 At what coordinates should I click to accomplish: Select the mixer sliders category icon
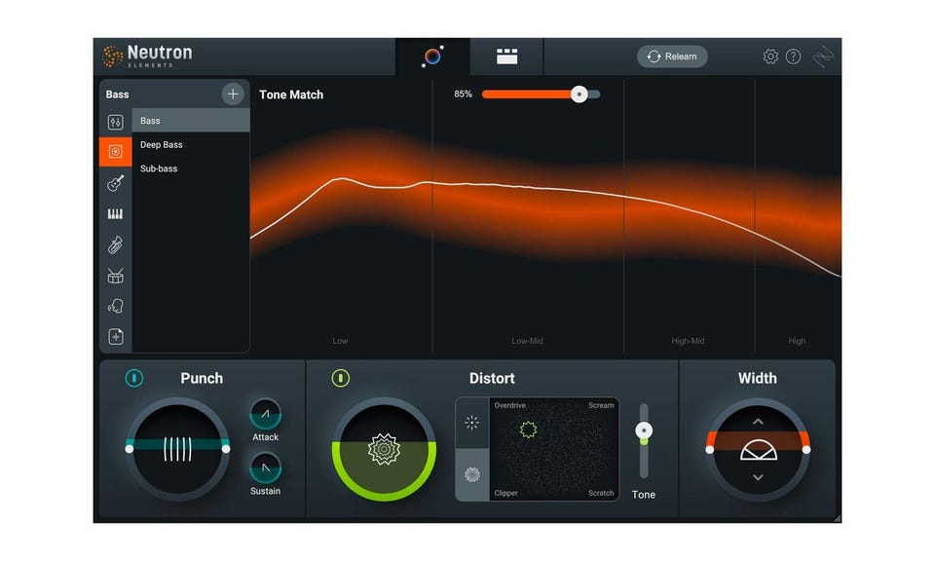115,122
